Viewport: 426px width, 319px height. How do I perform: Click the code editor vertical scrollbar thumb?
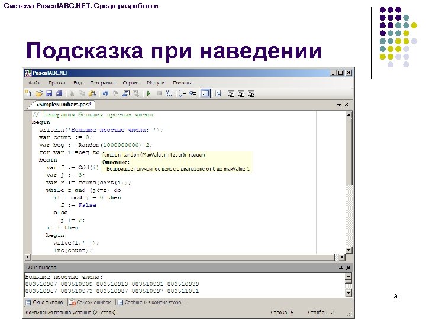349,152
